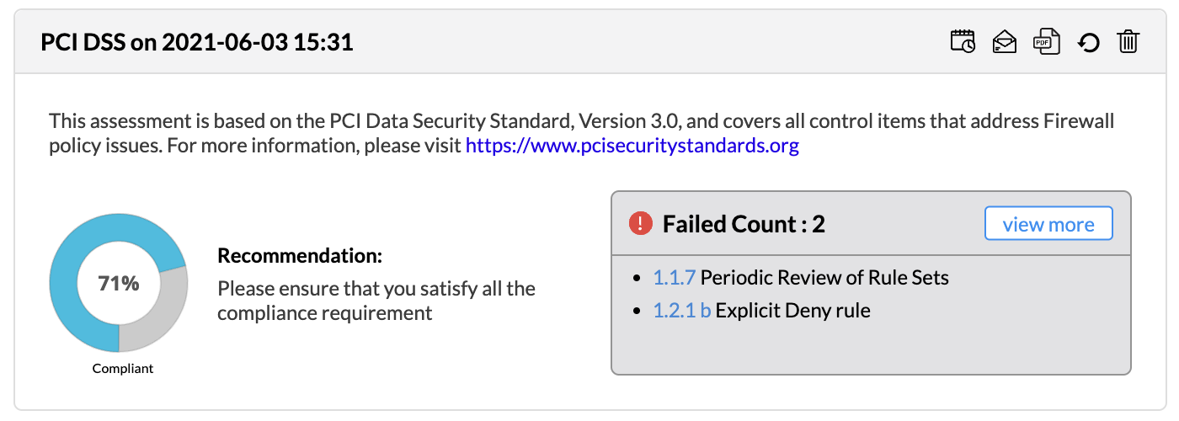Click the Recommendation heading
Image resolution: width=1179 pixels, height=421 pixels.
300,256
